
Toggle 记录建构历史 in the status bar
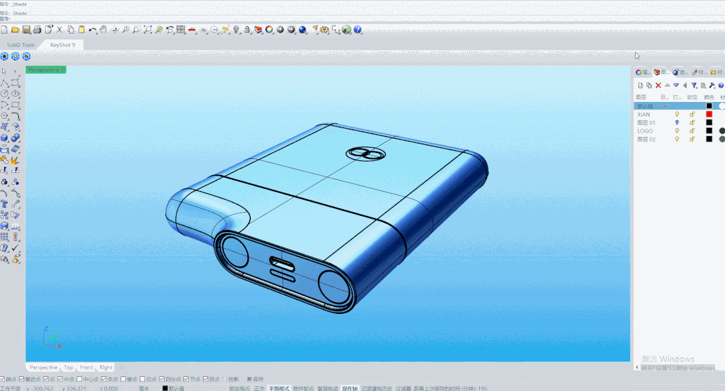(x=377, y=388)
